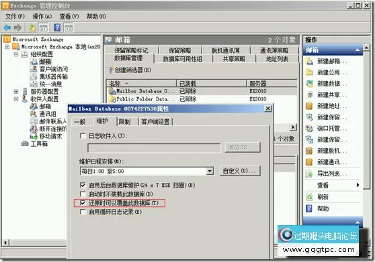Click 新建共享 action icon
375x262 pixels.
[x=309, y=94]
